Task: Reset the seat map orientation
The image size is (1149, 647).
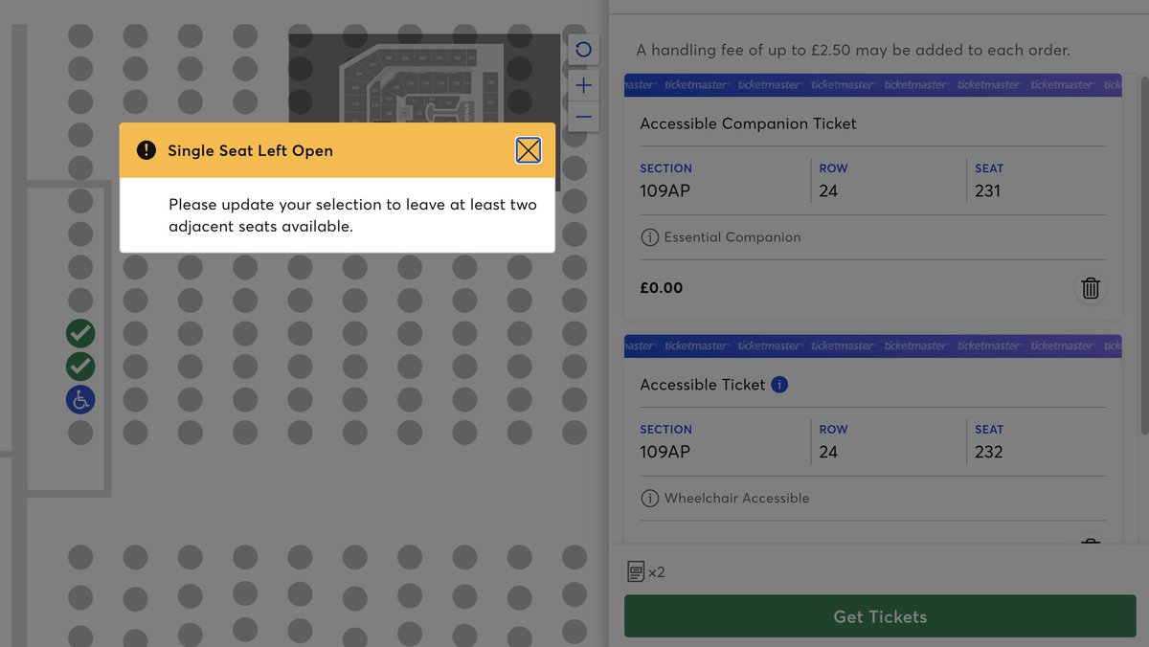Action: click(x=583, y=49)
